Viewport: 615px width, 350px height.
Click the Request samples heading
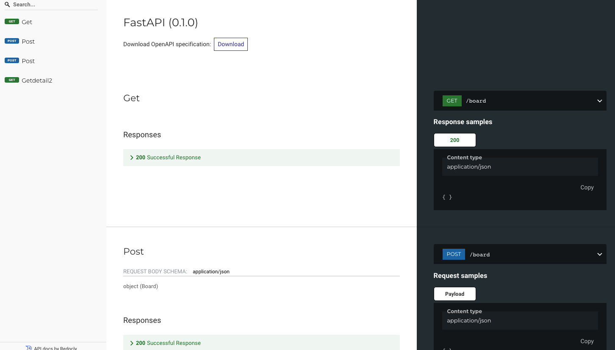[x=460, y=276]
